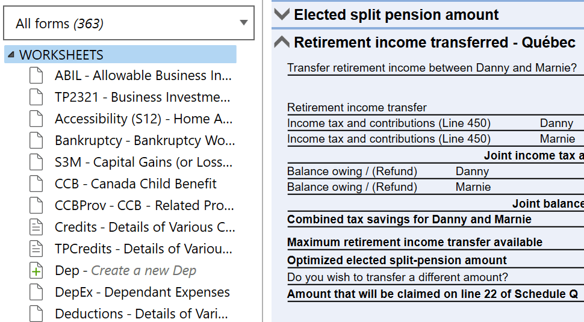
Task: Open DepEx - Dependant Expenses worksheet
Action: coord(142,293)
